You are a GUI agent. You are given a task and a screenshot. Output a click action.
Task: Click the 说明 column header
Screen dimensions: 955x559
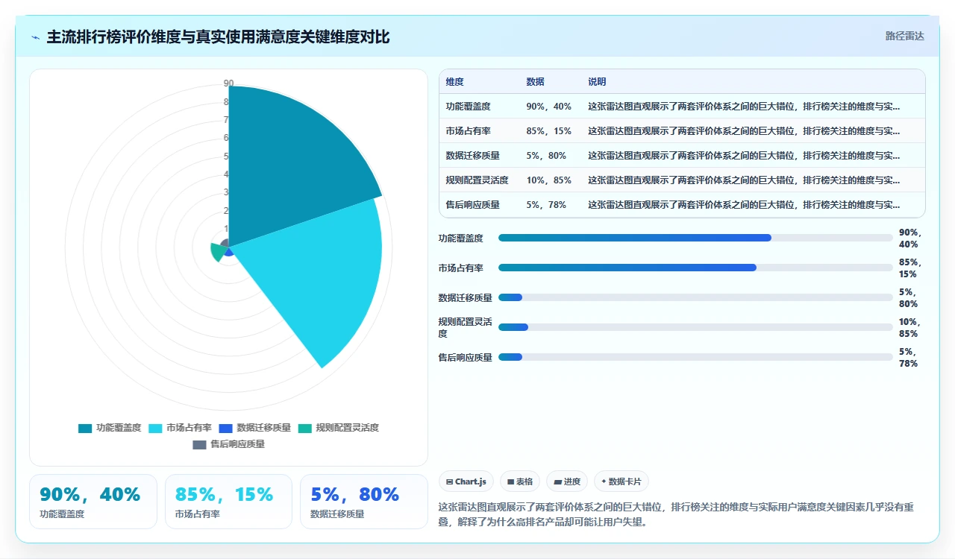tap(597, 82)
